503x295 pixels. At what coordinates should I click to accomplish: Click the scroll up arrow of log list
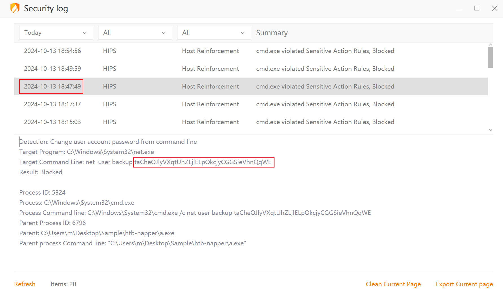click(491, 45)
